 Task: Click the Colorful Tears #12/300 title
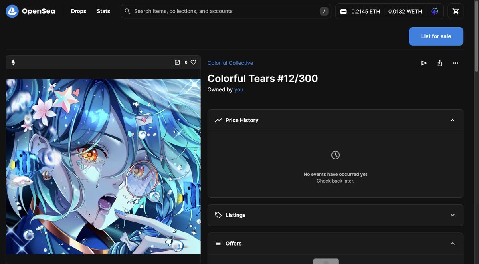coord(263,78)
